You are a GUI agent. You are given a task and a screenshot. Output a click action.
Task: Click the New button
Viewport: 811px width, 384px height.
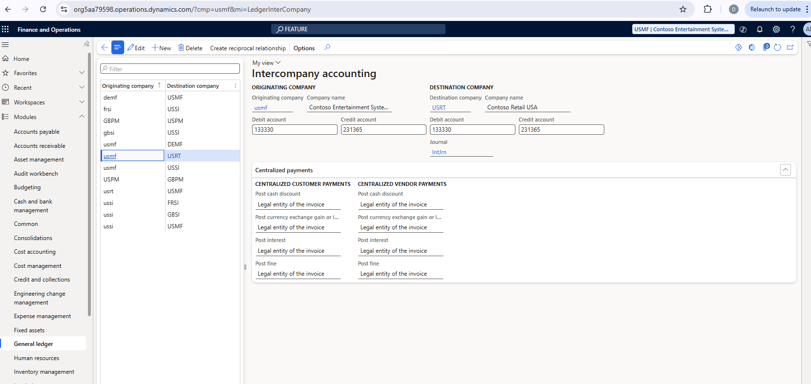coord(161,48)
